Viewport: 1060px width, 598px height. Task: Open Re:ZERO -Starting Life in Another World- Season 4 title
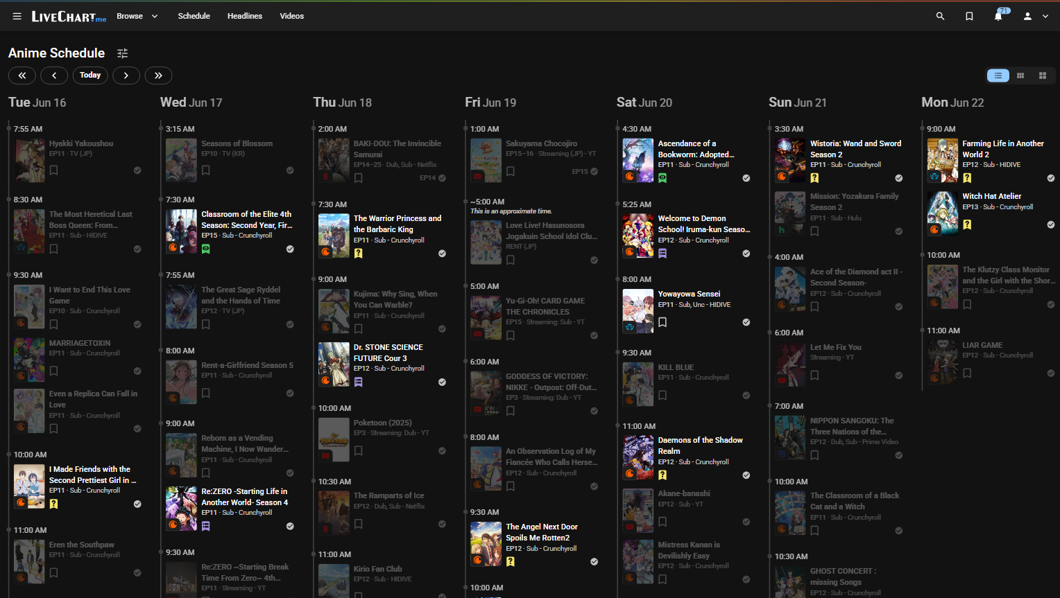pos(245,497)
